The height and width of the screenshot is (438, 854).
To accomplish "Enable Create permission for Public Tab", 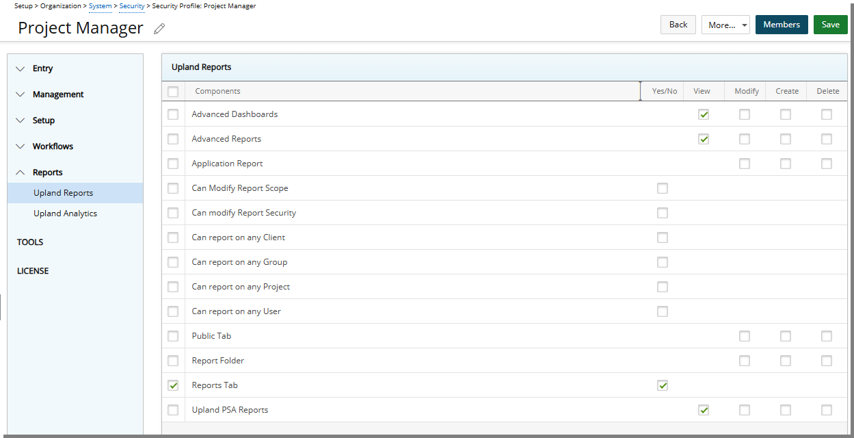I will 785,336.
